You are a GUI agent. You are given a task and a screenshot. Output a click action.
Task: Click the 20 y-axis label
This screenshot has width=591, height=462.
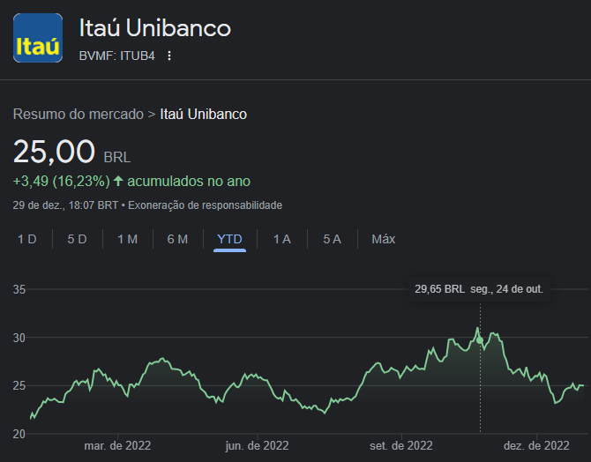point(19,434)
